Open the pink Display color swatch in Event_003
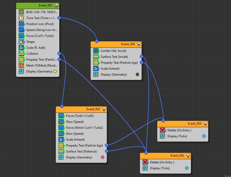Screen dimensions: 231x177 click(x=103, y=157)
